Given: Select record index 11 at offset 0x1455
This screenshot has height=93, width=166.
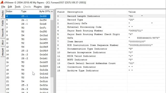Looking at the screenshot, I should pyautogui.click(x=28, y=43).
